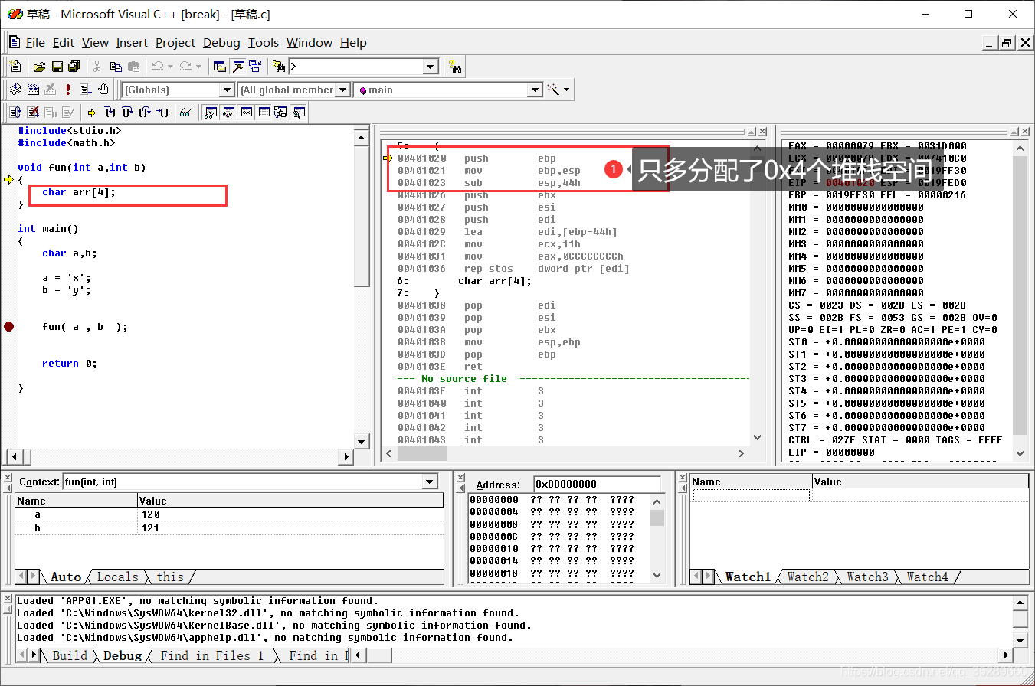Click the Memory Address input field
The width and height of the screenshot is (1035, 686).
[597, 484]
